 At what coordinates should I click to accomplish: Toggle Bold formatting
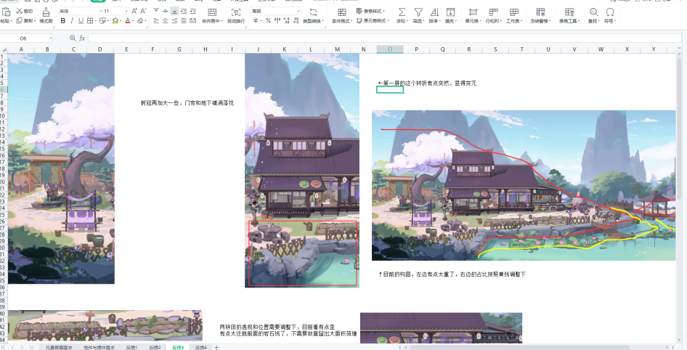63,20
